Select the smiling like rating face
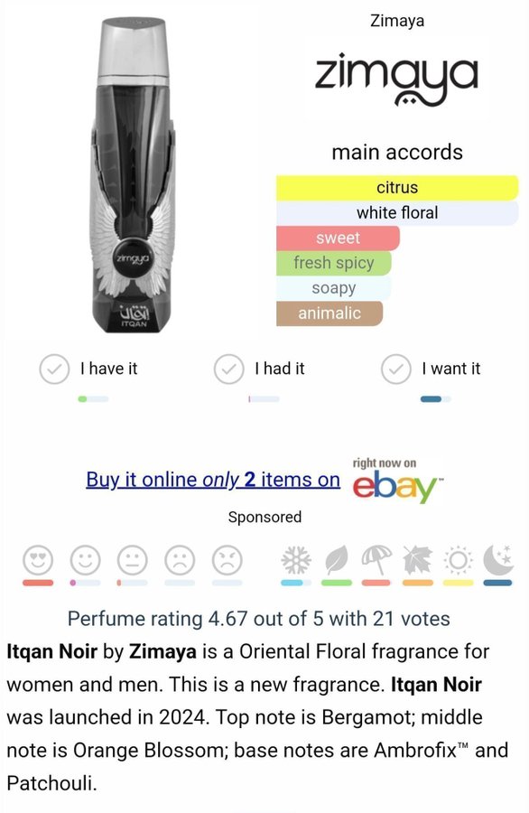Viewport: 529px width, 813px height. [x=86, y=560]
